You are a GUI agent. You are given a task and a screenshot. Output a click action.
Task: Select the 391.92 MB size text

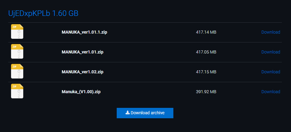pyautogui.click(x=206, y=92)
